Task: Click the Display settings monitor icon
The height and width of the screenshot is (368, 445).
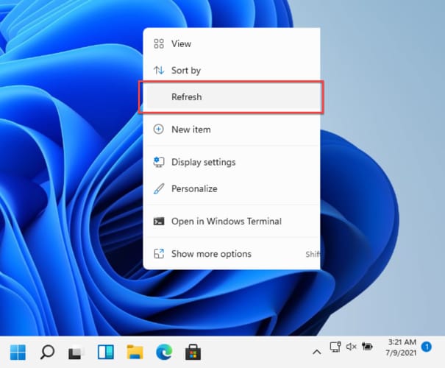Action: [x=159, y=162]
